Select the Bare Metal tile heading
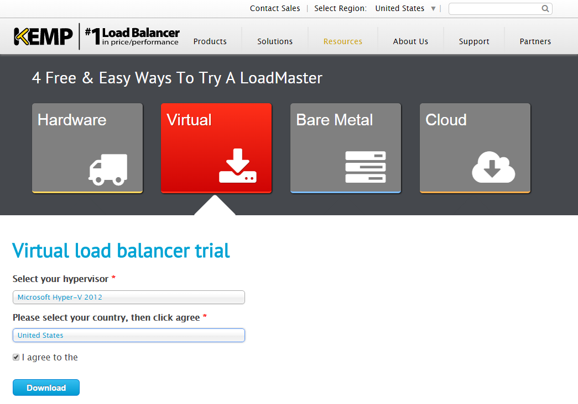This screenshot has width=578, height=404. pos(334,120)
